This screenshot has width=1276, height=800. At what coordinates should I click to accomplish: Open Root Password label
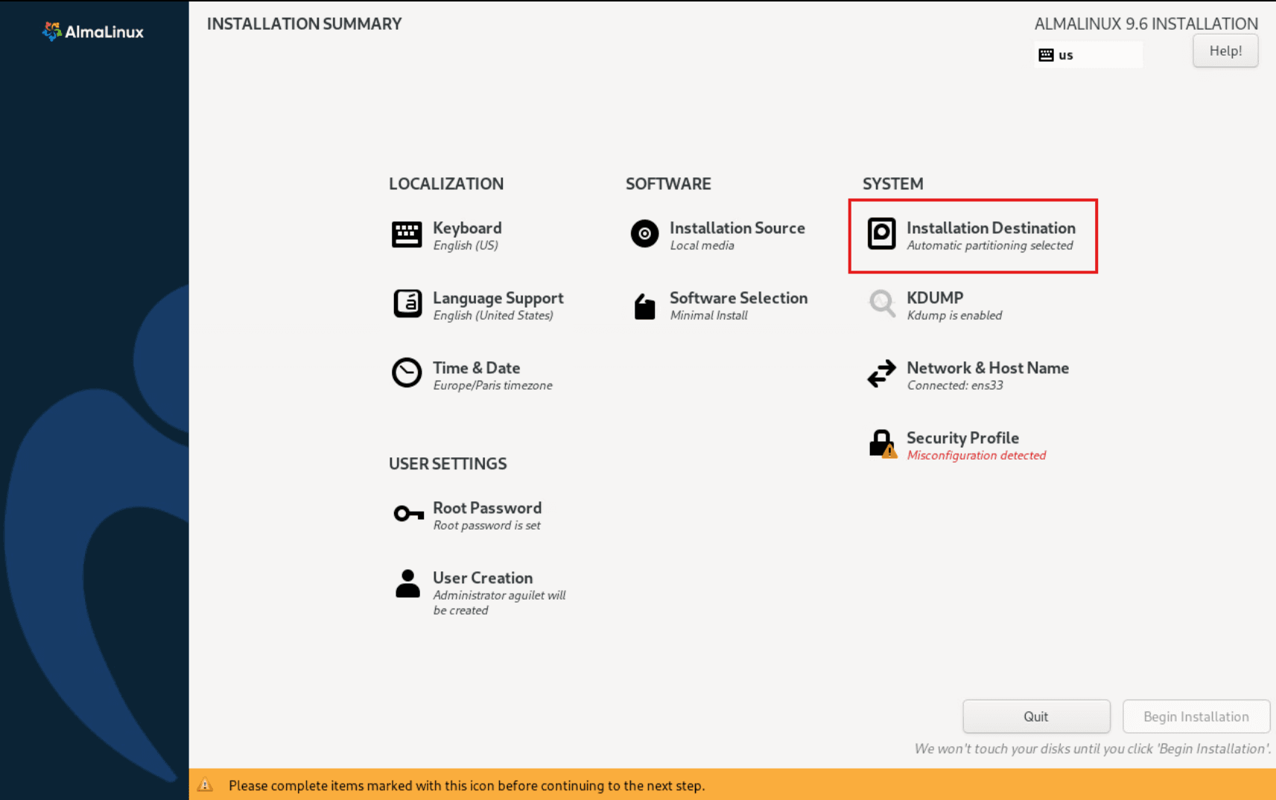click(x=487, y=508)
